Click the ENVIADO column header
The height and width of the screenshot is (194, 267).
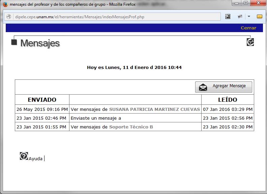pyautogui.click(x=42, y=100)
